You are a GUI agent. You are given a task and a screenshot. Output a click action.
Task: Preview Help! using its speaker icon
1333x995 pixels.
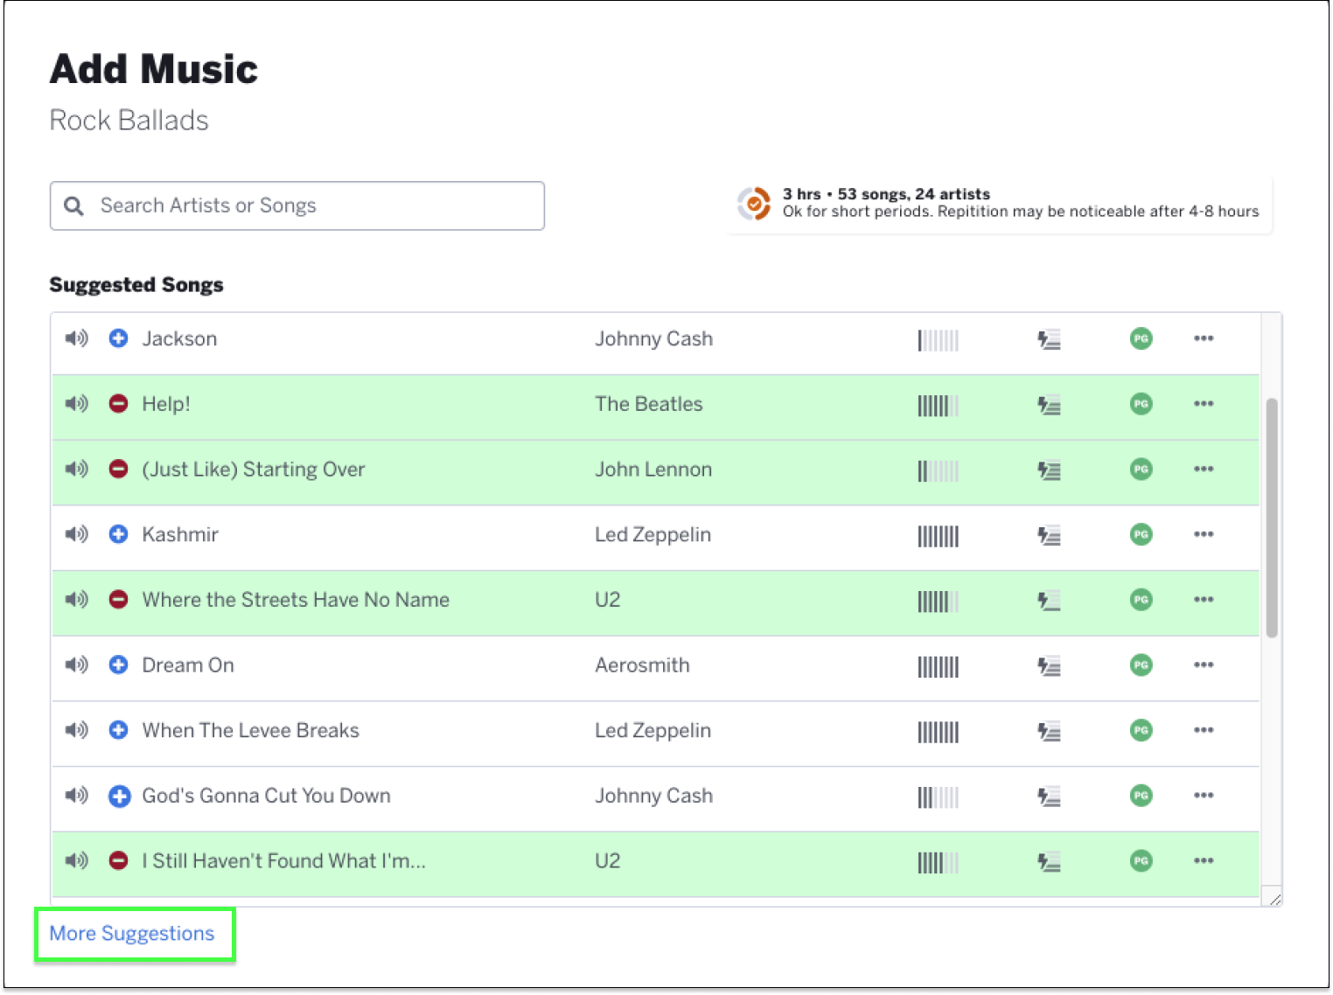click(77, 404)
